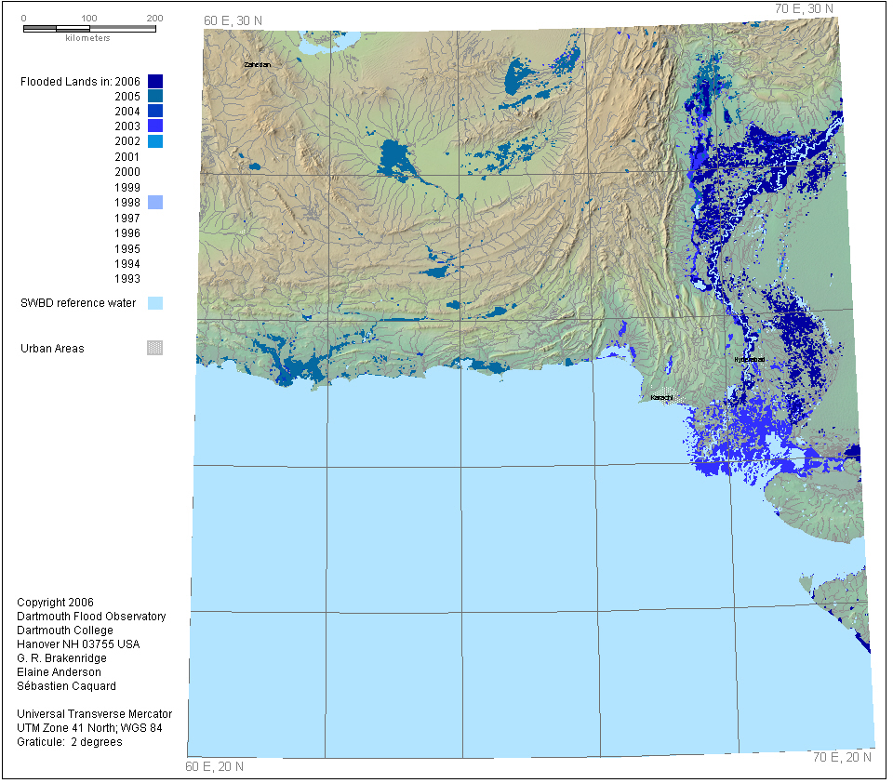Click the 'Dartmouth Flood Observatory' text
This screenshot has height=783, width=893.
pyautogui.click(x=91, y=617)
